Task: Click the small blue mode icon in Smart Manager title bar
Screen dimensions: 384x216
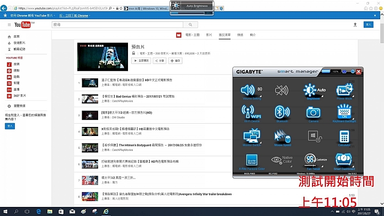Action: pyautogui.click(x=344, y=71)
